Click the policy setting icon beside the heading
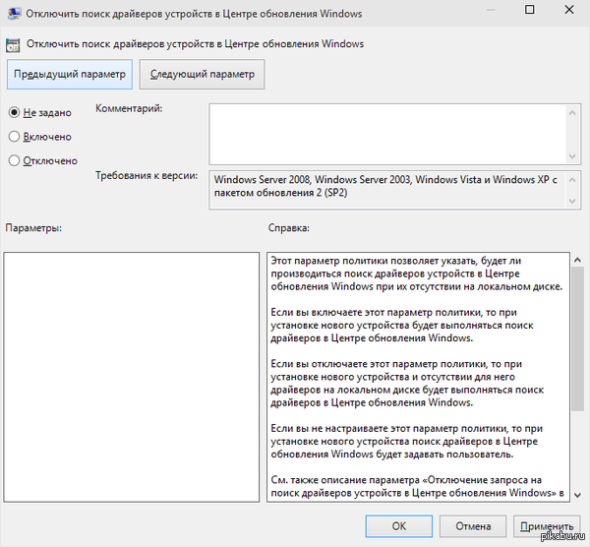Viewport: 590px width, 547px height. pyautogui.click(x=13, y=45)
